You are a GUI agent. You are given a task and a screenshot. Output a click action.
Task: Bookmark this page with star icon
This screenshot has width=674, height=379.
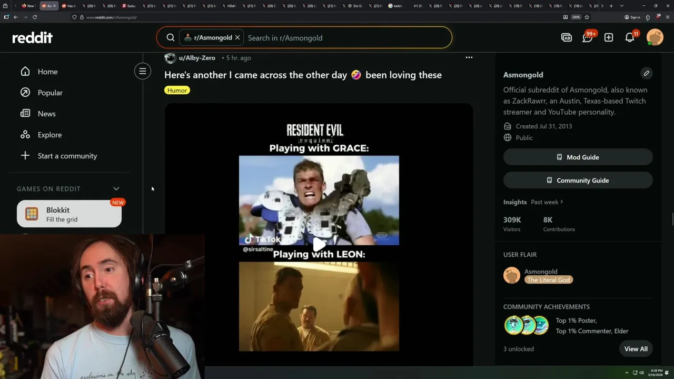pyautogui.click(x=587, y=17)
